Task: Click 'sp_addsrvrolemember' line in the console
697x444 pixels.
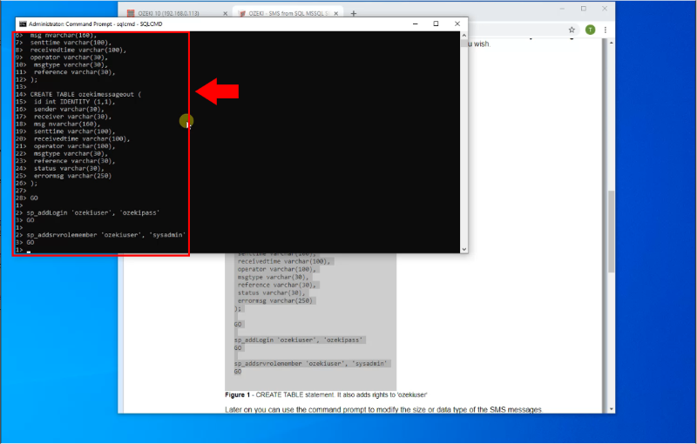Action: [x=105, y=235]
